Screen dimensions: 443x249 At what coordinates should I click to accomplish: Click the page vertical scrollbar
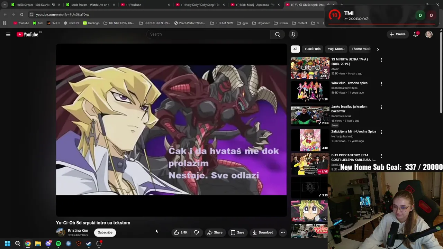tap(441, 73)
